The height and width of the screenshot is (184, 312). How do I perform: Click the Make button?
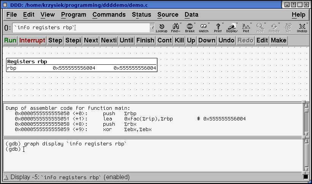click(x=279, y=41)
